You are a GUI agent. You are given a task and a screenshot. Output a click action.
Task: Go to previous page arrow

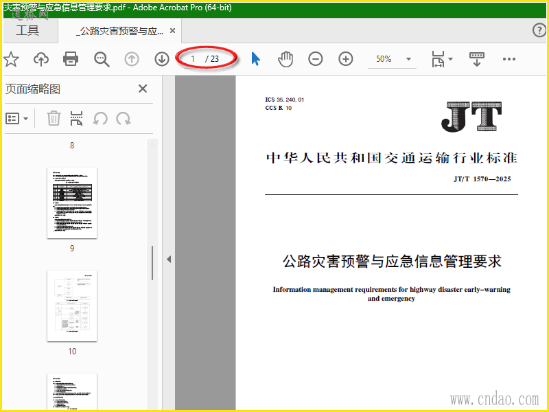[x=132, y=59]
